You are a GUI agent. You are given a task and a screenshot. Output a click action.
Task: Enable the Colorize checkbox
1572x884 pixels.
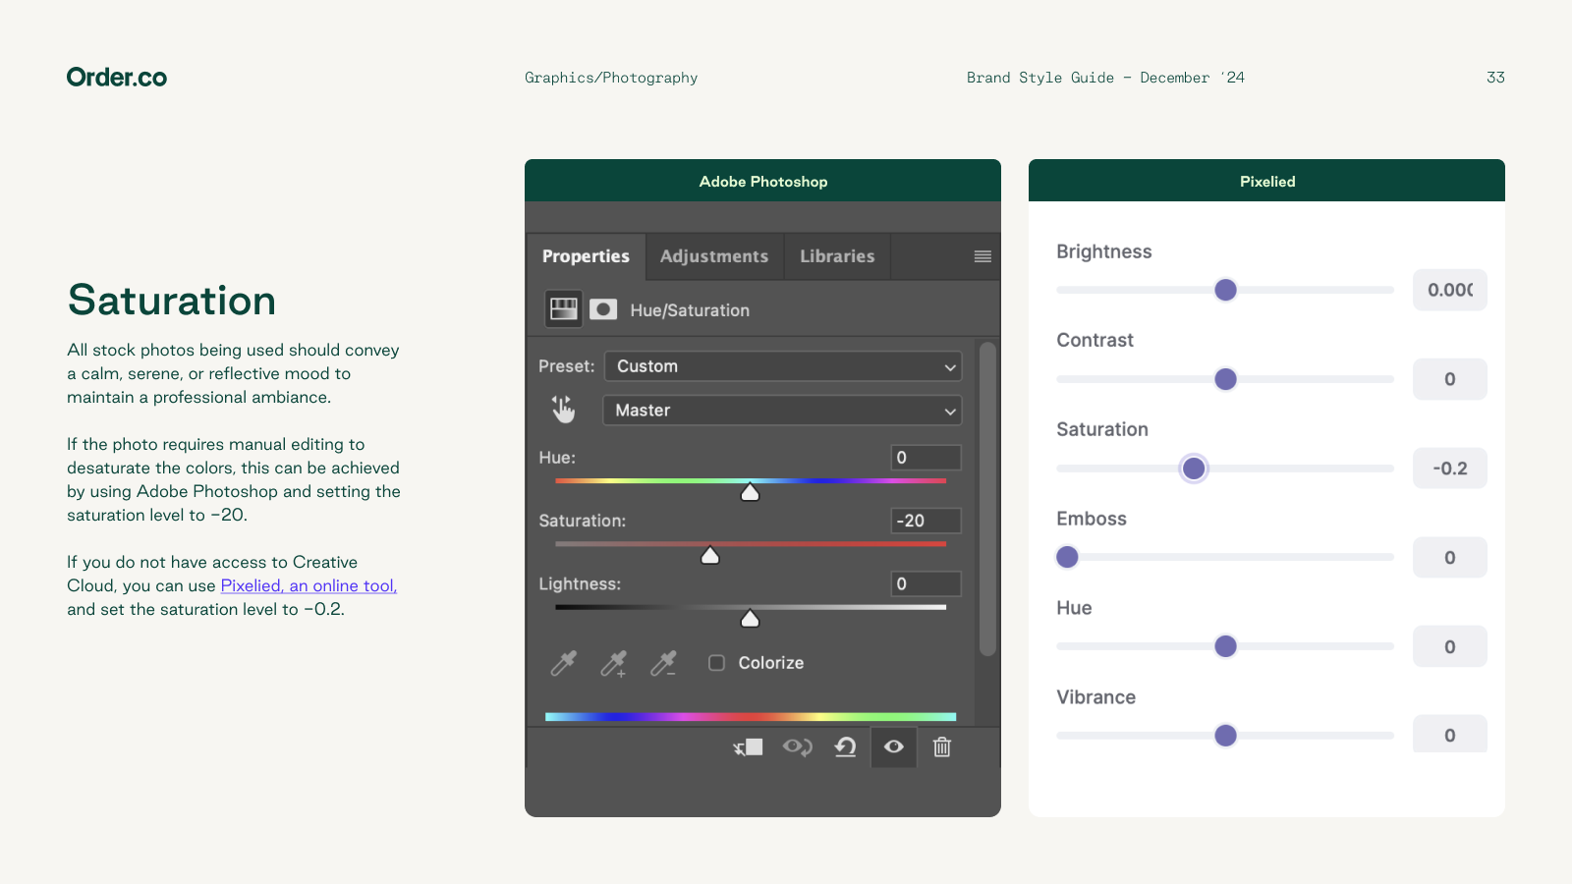(x=717, y=663)
